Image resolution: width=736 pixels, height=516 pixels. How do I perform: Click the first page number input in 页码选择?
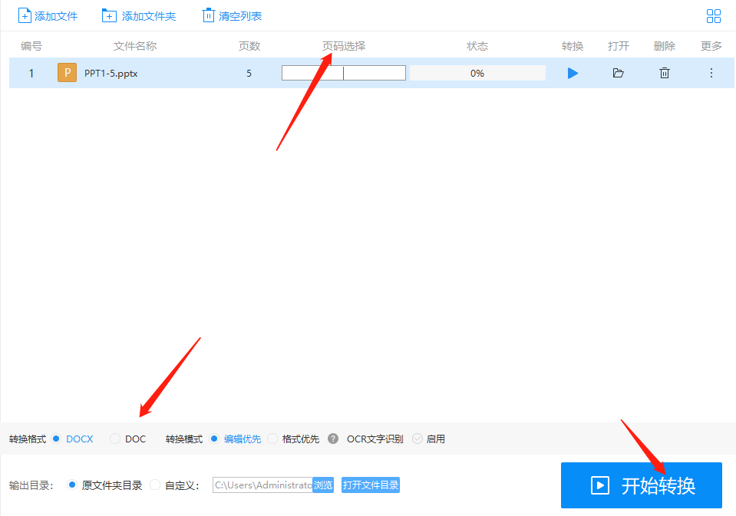tap(313, 72)
